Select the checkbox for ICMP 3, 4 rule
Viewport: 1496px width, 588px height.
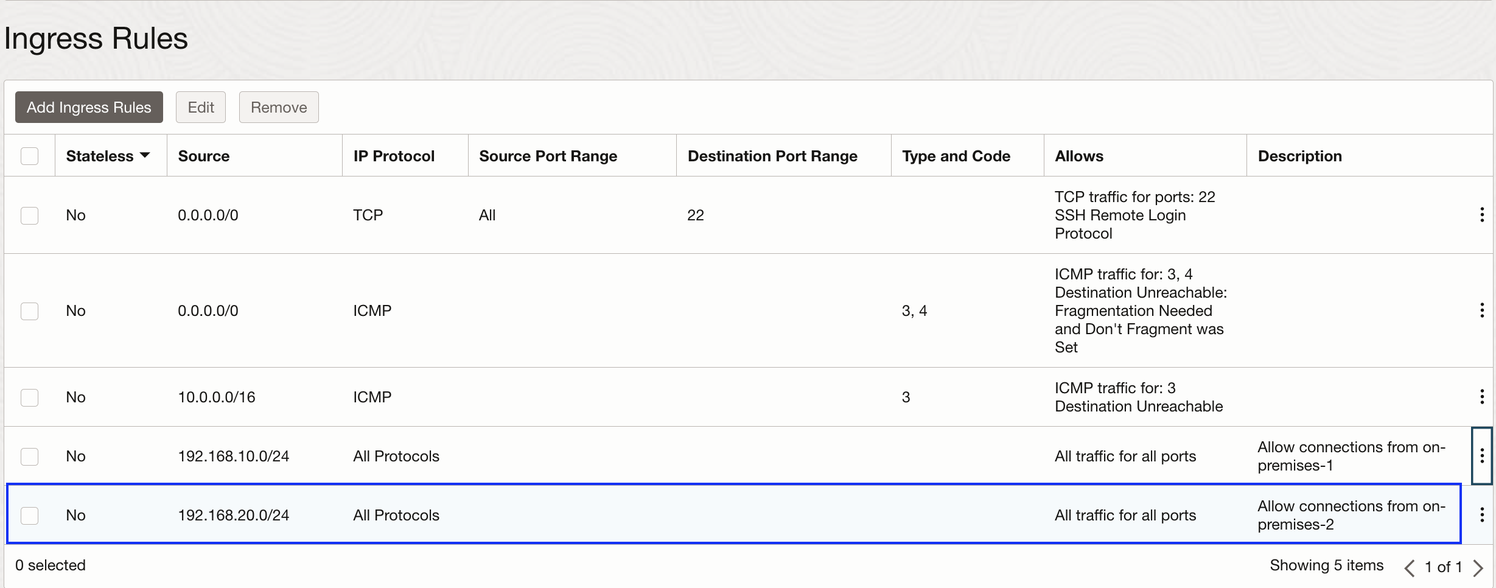[29, 311]
